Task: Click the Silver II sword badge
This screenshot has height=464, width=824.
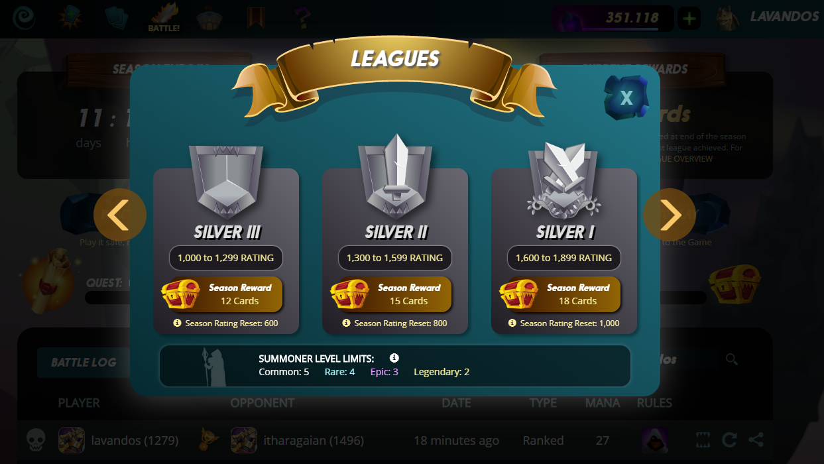Action: pos(395,177)
